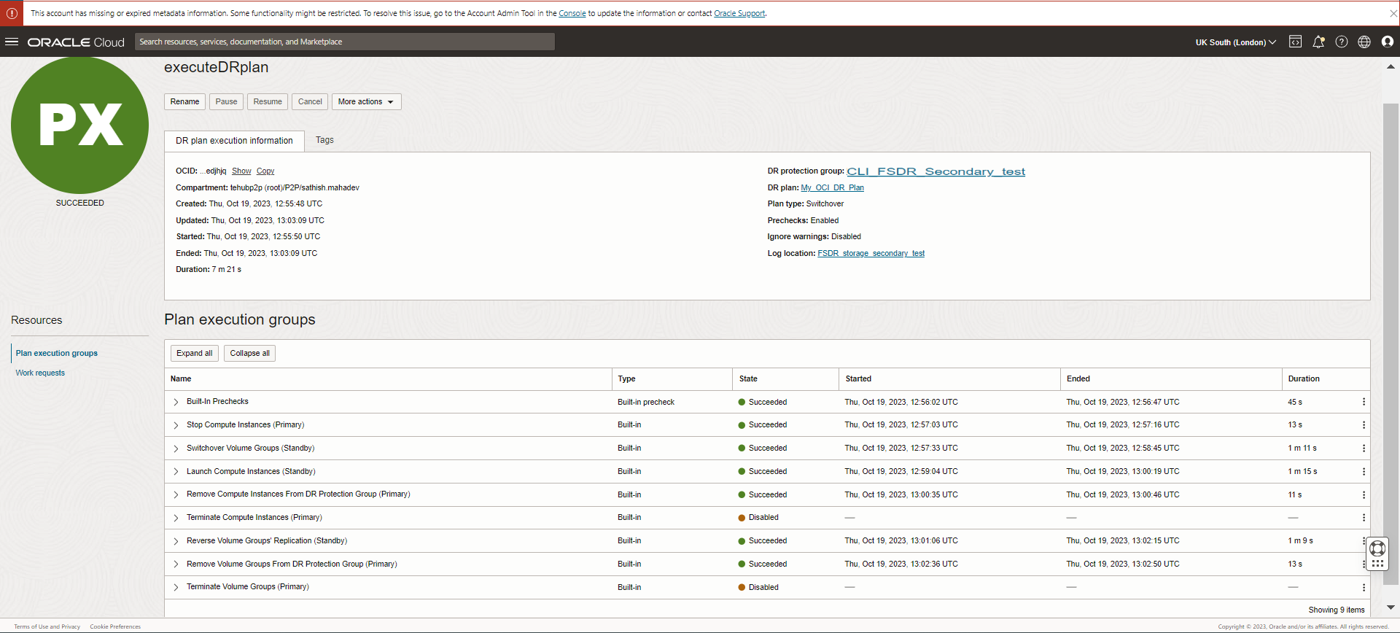Open Cookie Preferences
Image resolution: width=1400 pixels, height=633 pixels.
tap(115, 626)
